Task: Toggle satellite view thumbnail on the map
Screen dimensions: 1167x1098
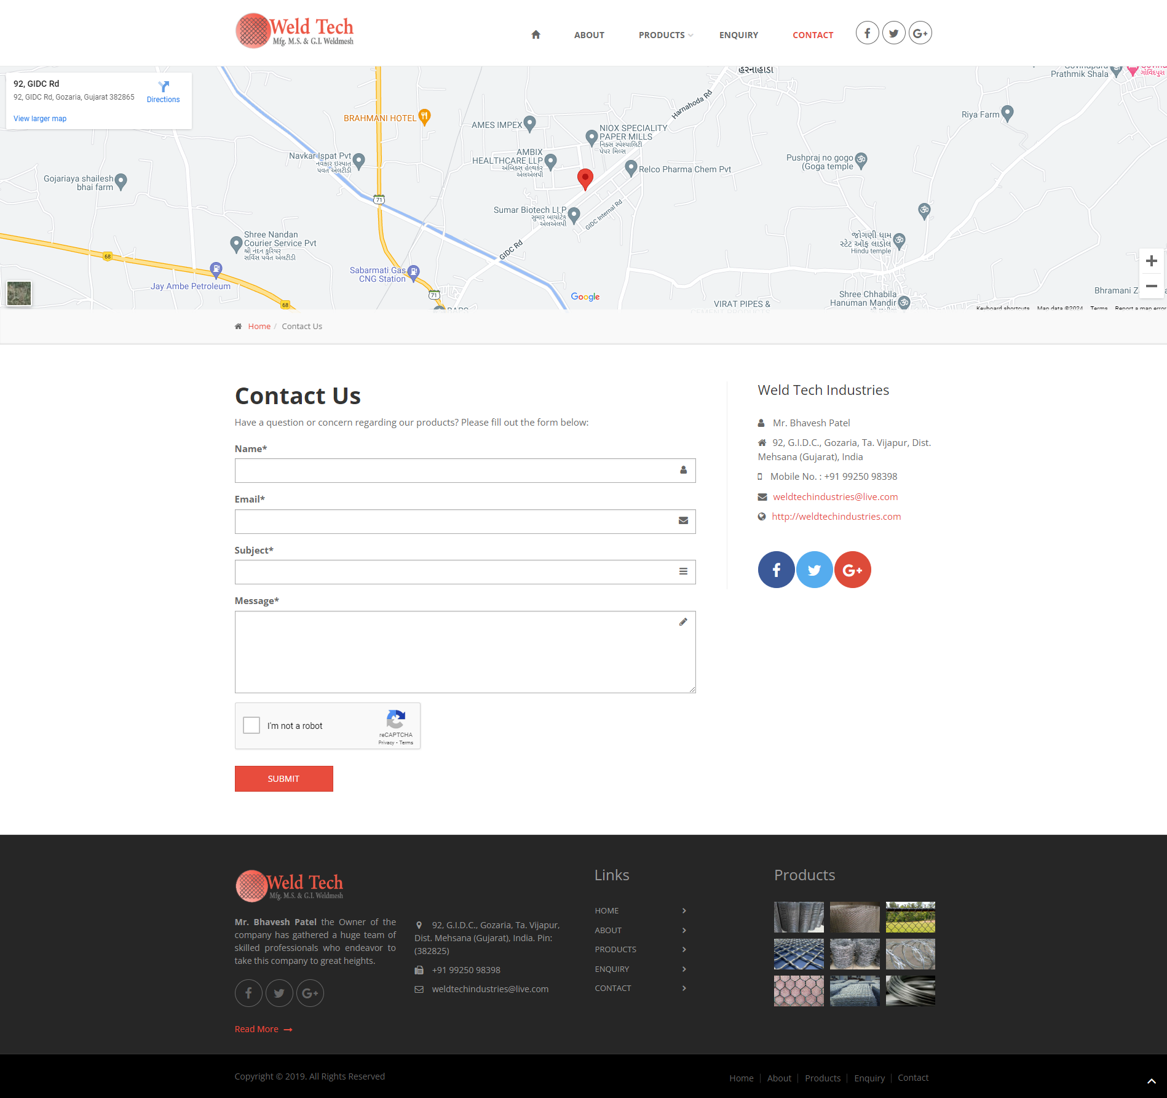Action: (19, 293)
